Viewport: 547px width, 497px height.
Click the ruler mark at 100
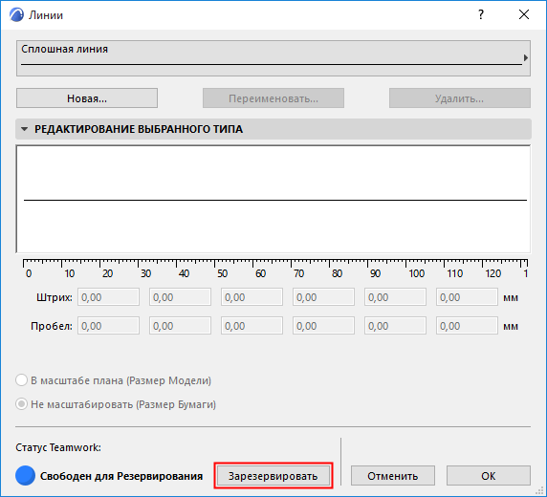point(417,273)
